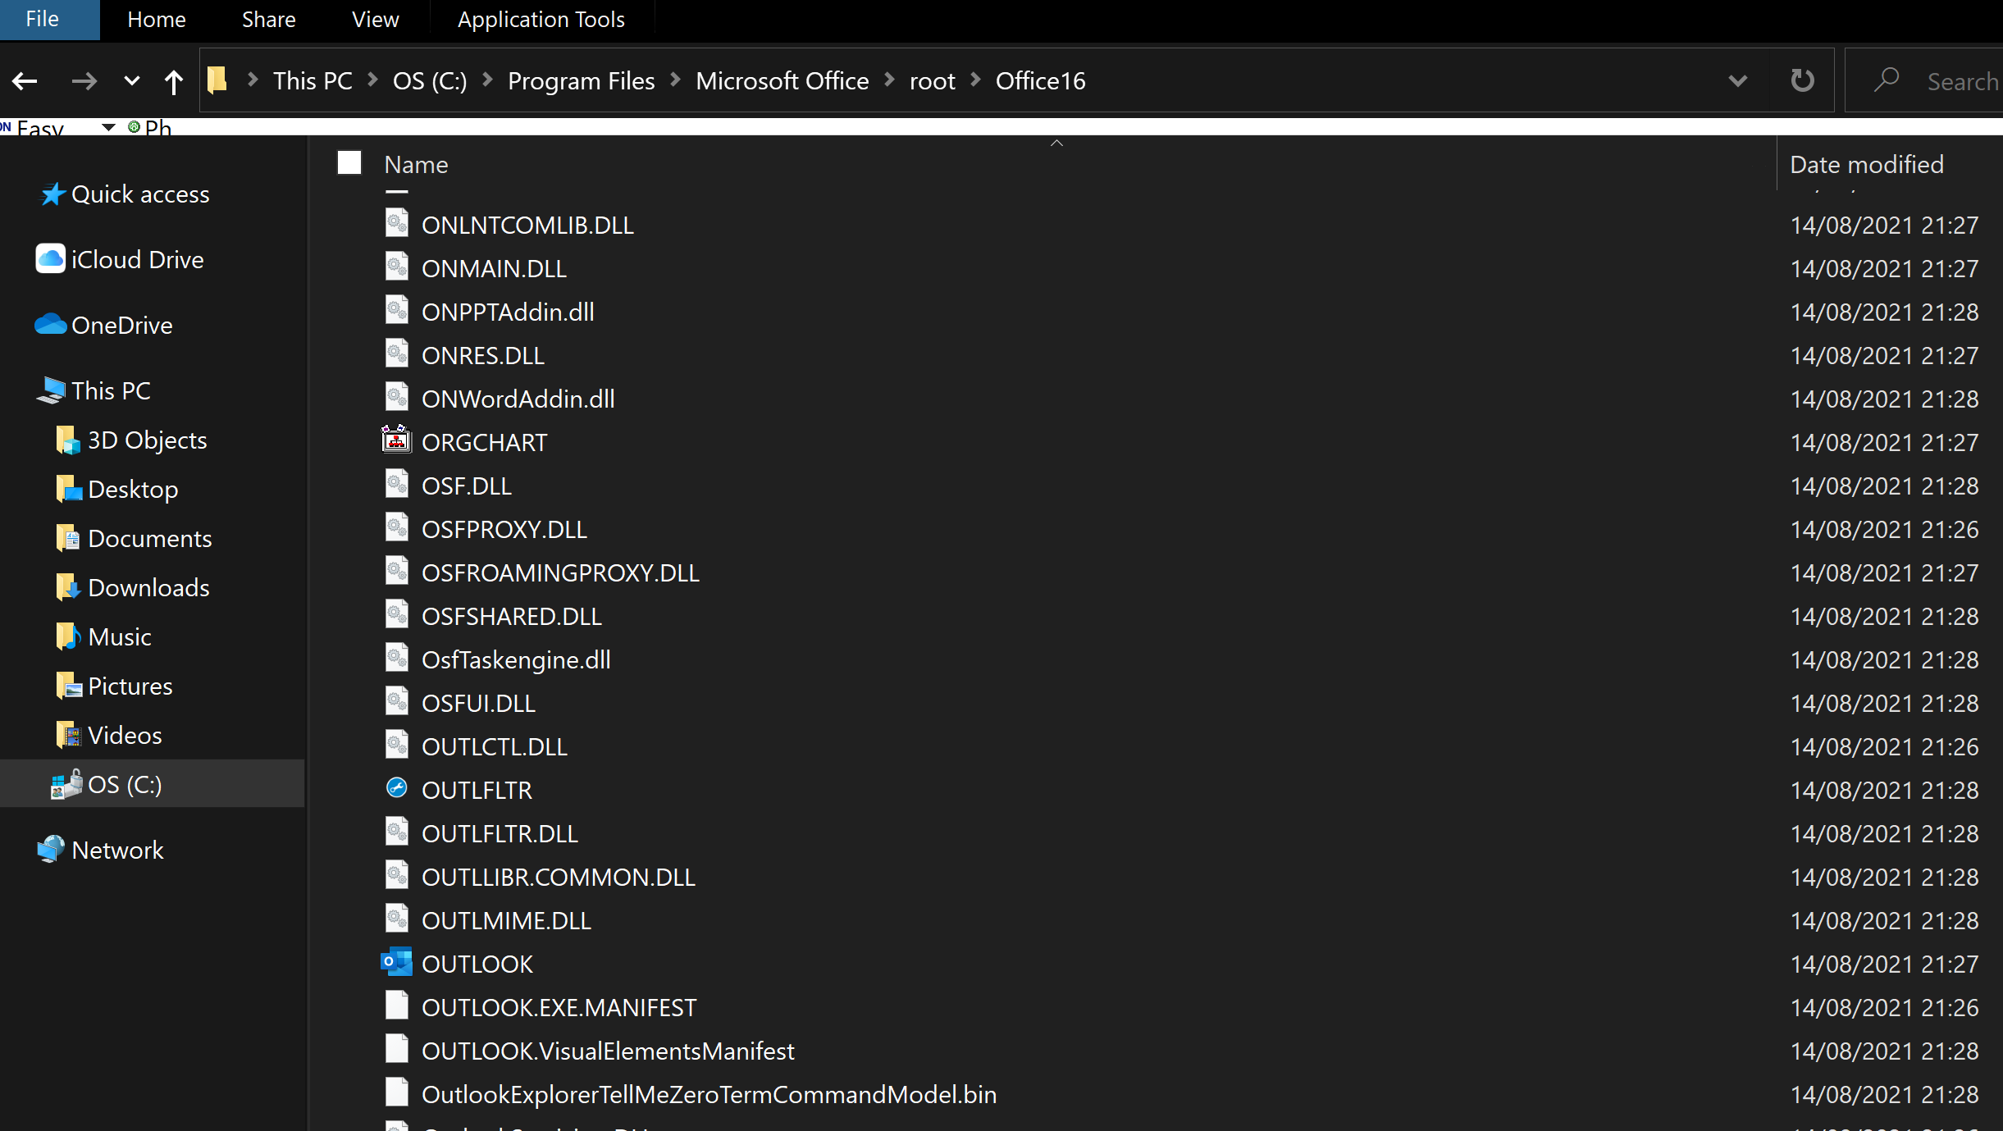
Task: Expand chevron before This PC in path
Action: tap(253, 80)
